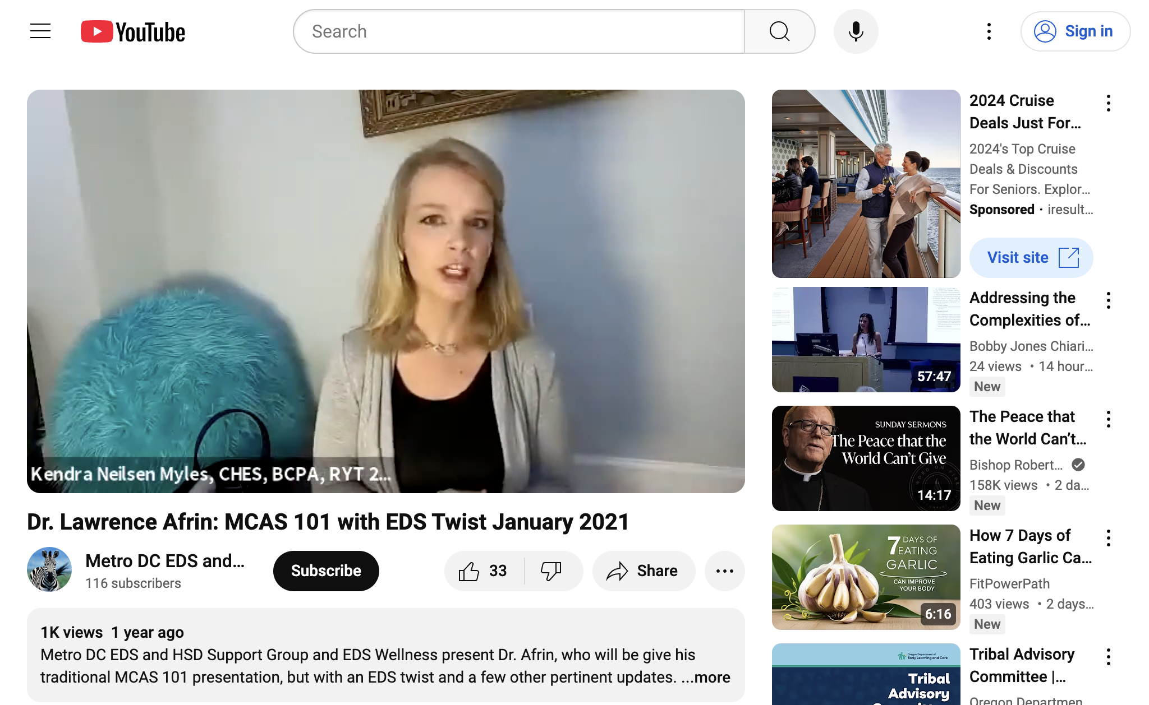
Task: Click the like count 33
Action: click(498, 571)
